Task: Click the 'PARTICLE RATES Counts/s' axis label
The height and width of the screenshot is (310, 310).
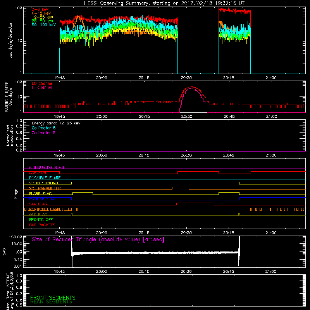Action: [x=9, y=97]
